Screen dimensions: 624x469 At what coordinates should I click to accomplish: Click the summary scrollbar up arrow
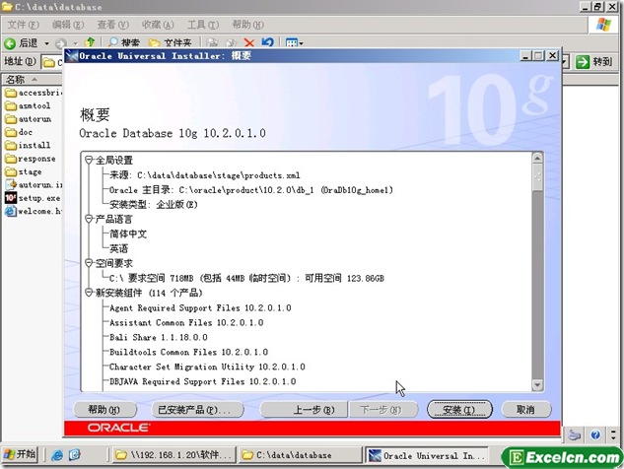[x=537, y=159]
